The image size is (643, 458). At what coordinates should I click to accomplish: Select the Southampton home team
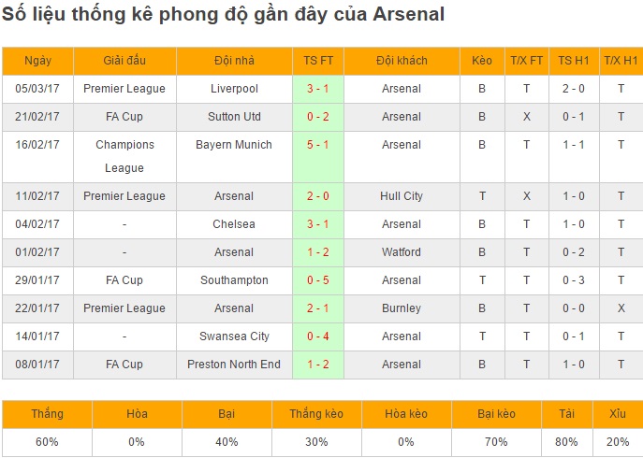click(x=234, y=280)
